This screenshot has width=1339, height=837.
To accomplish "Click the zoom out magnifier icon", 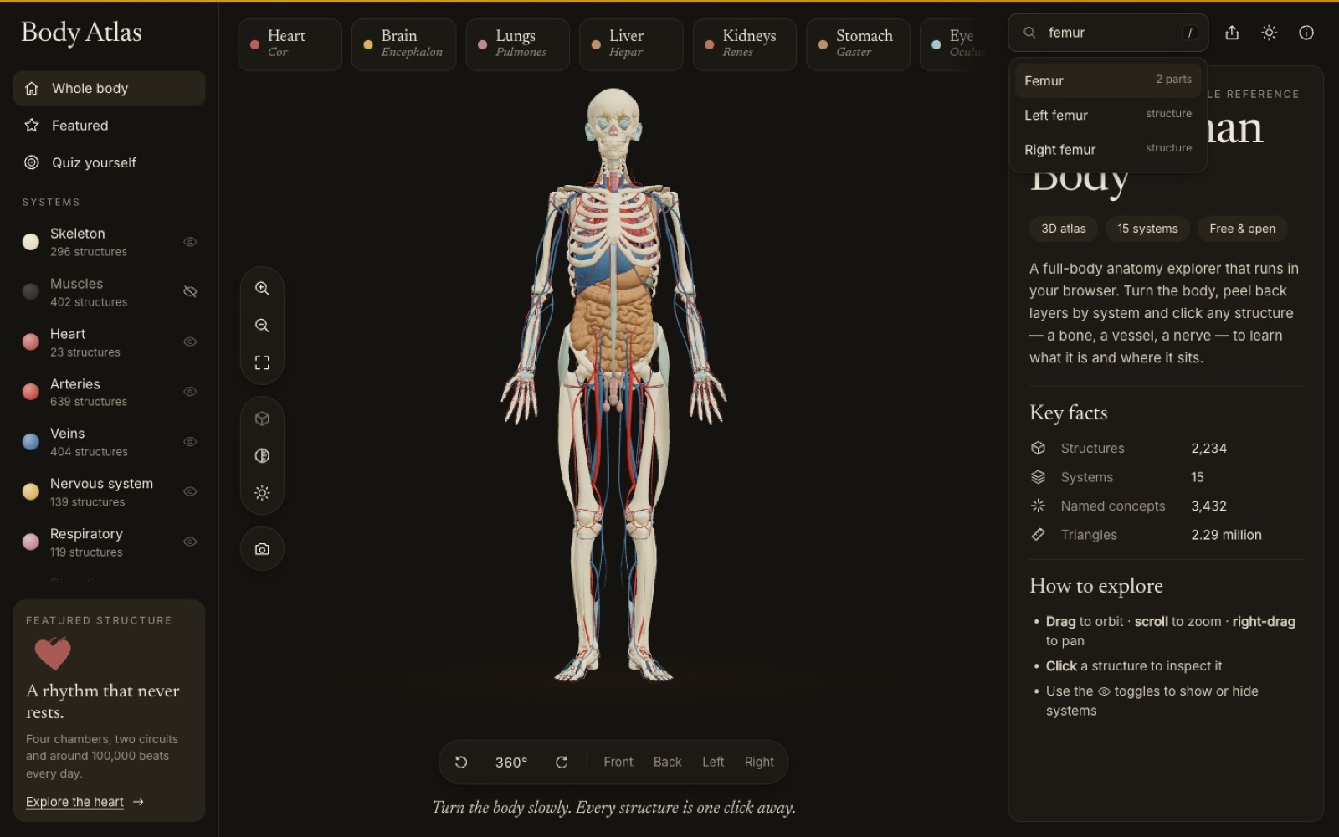I will coord(262,326).
